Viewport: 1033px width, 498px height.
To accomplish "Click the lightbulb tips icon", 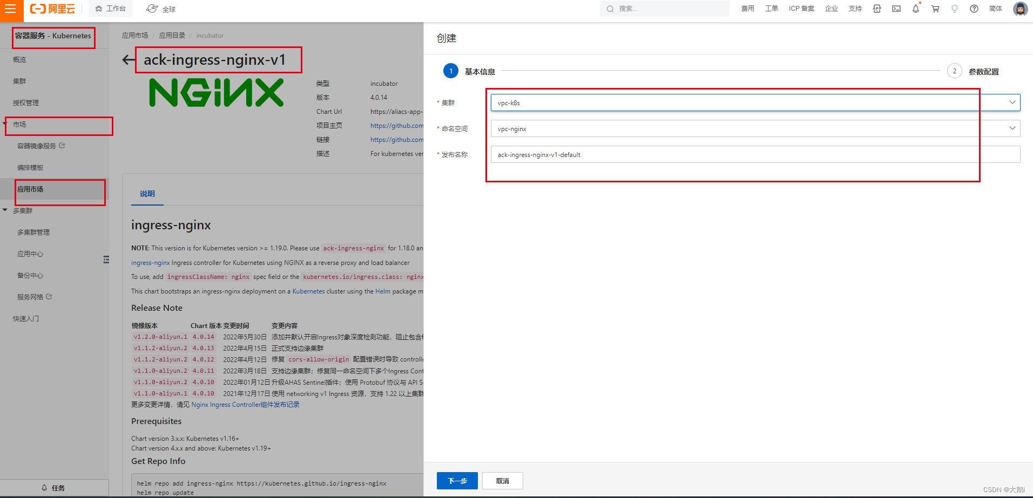I will (955, 9).
